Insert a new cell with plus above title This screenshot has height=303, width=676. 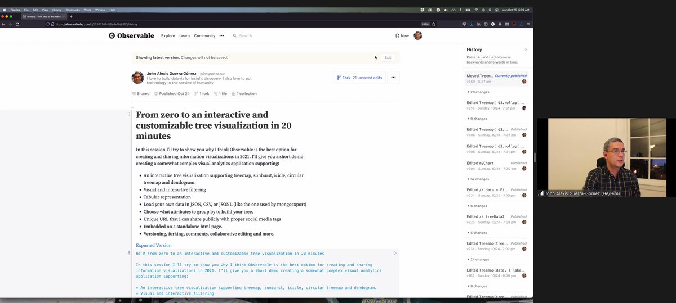coord(132,107)
